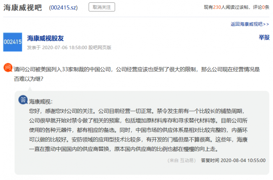Follow the 返回海康威视吧>> link
This screenshot has width=273, height=180.
click(250, 24)
